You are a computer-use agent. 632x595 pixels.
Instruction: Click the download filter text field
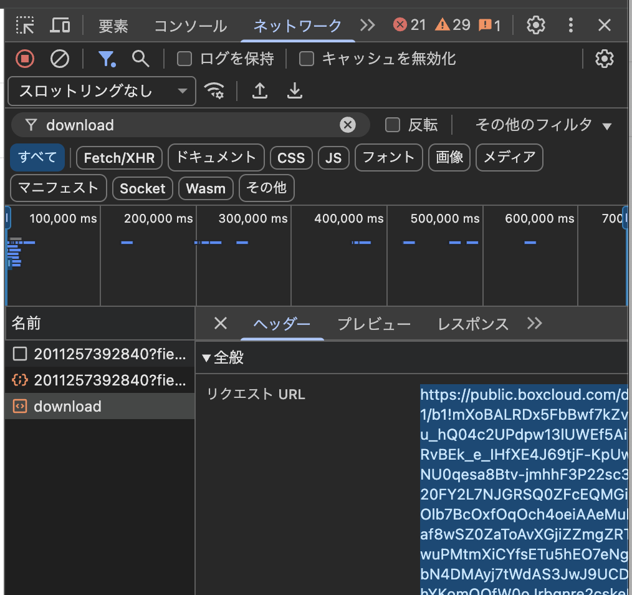click(187, 125)
